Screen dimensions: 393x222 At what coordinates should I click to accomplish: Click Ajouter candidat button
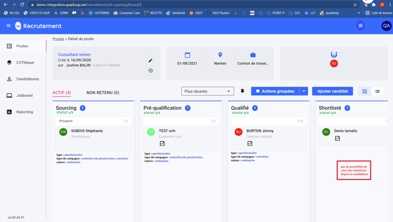[x=333, y=91]
